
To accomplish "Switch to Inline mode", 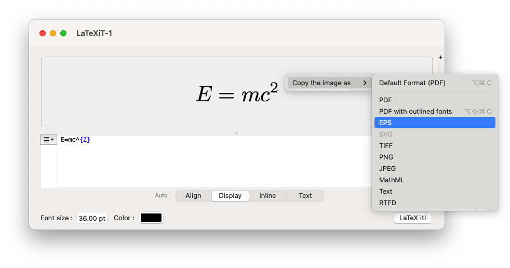I will (x=267, y=196).
